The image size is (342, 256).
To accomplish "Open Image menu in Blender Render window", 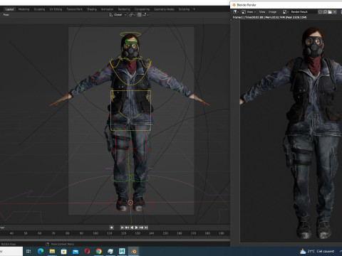I will (272, 11).
